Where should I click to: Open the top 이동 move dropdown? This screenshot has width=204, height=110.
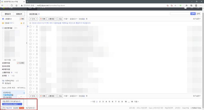[x=66, y=19]
